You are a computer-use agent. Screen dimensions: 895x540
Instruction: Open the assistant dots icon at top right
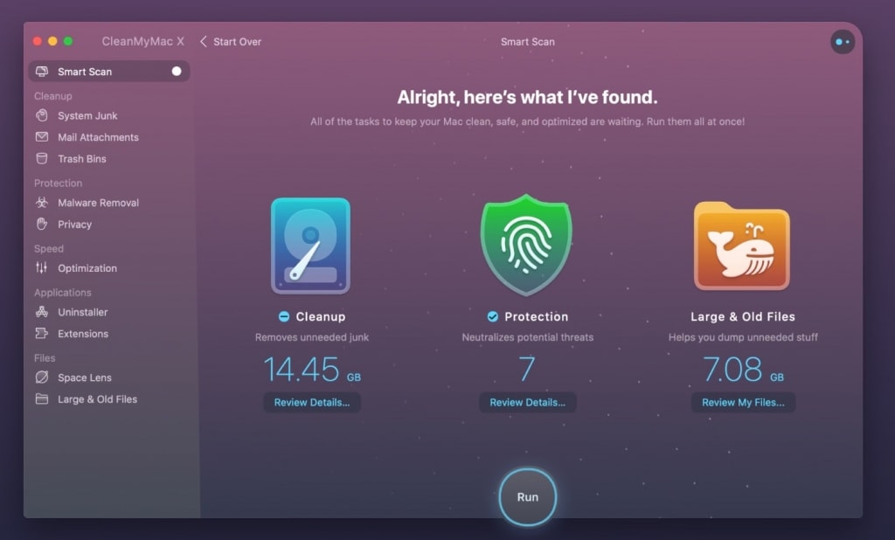843,42
